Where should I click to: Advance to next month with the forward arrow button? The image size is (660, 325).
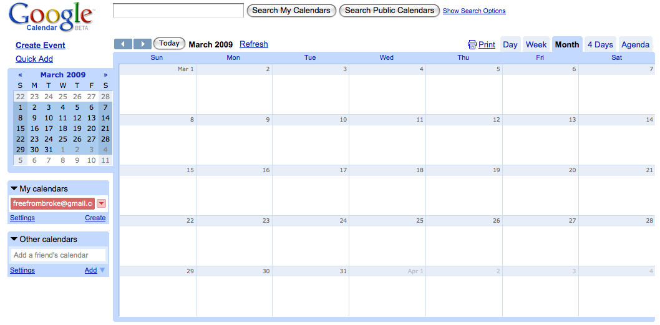click(x=143, y=44)
